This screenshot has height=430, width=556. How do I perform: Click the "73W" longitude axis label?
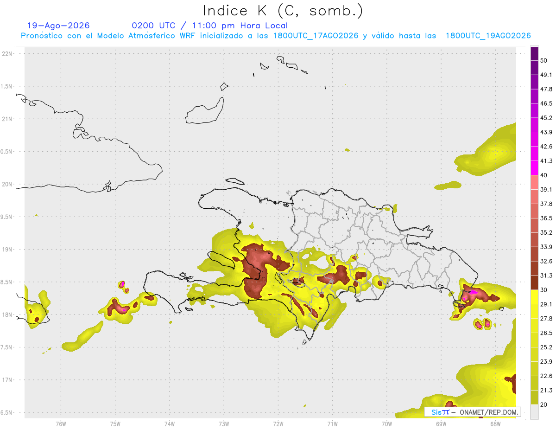pos(224,424)
